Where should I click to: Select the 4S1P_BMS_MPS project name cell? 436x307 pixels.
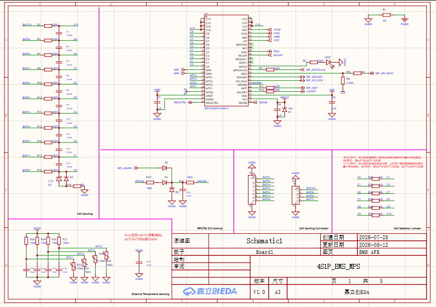(x=338, y=266)
